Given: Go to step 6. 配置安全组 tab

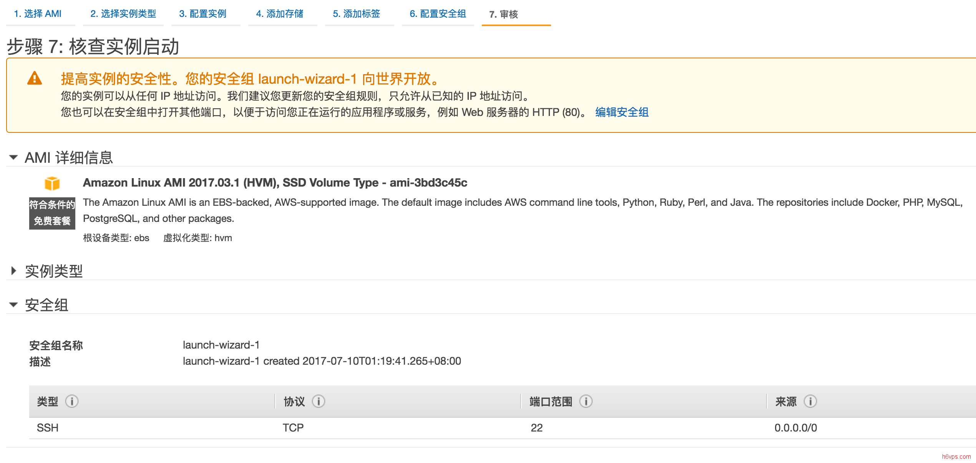Looking at the screenshot, I should (438, 14).
